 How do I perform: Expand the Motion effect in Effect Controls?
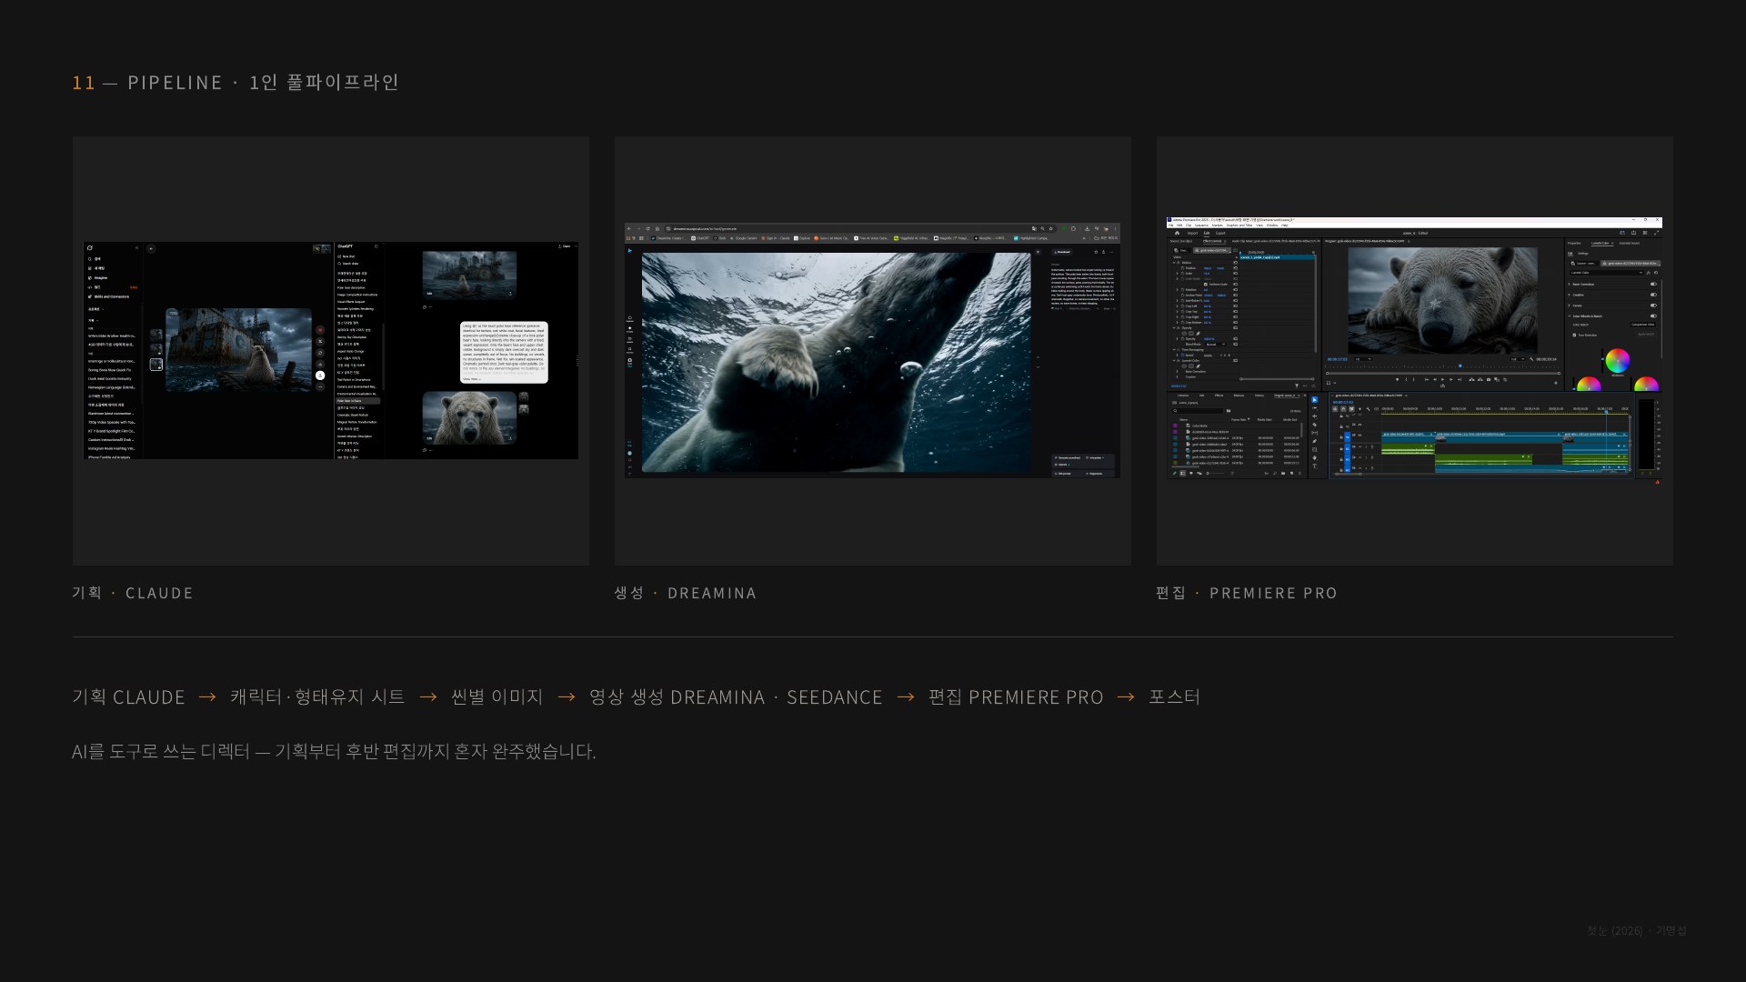tap(1174, 263)
